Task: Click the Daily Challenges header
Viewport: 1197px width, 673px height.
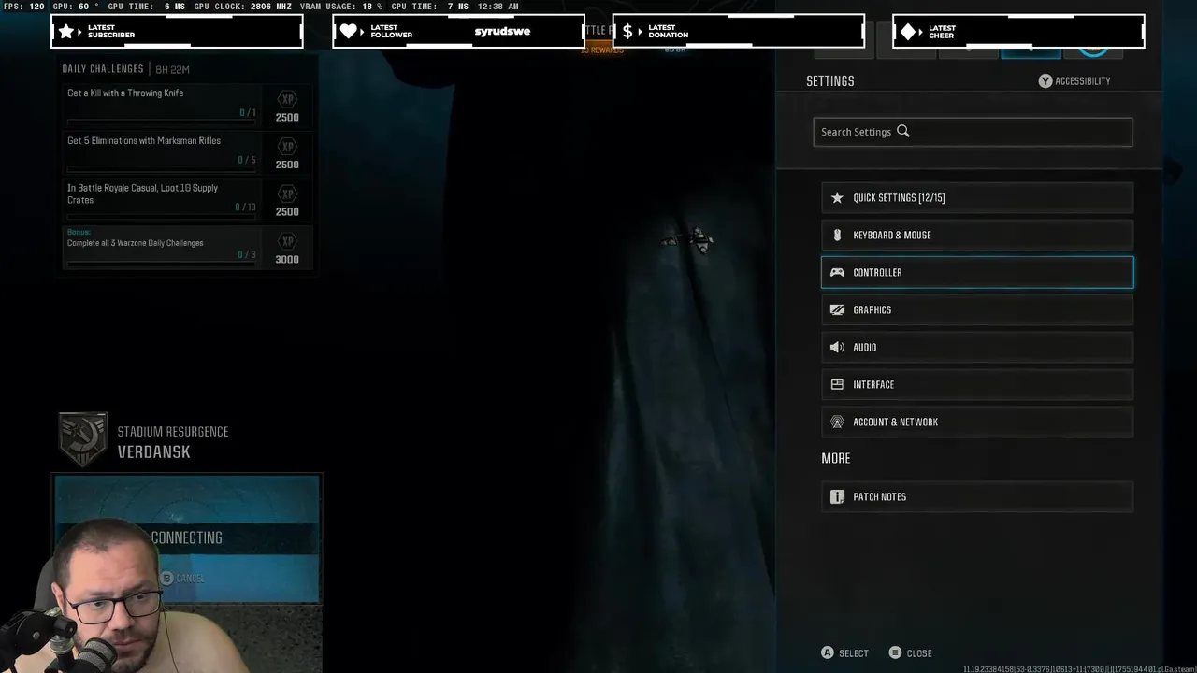Action: 103,69
